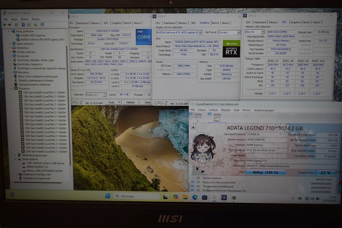Viewport: 342px width, 228px height.
Task: Show hidden tray icons chevron
Action: click(293, 198)
